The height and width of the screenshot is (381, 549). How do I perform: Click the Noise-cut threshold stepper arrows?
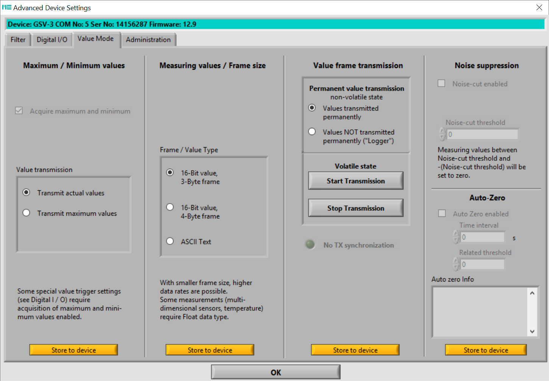tap(442, 134)
